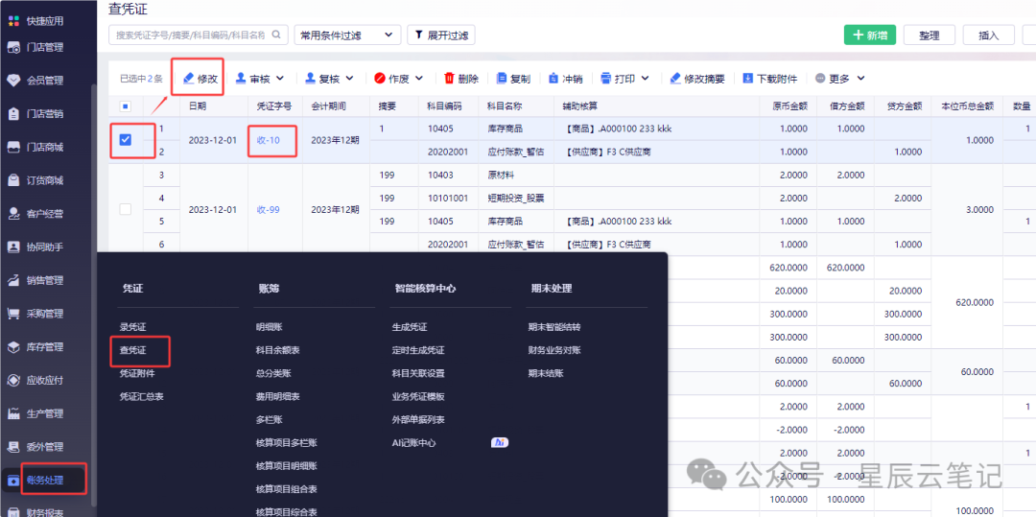Click the 应收应付 sidebar icon
Viewport: 1036px width, 517px height.
tap(13, 381)
